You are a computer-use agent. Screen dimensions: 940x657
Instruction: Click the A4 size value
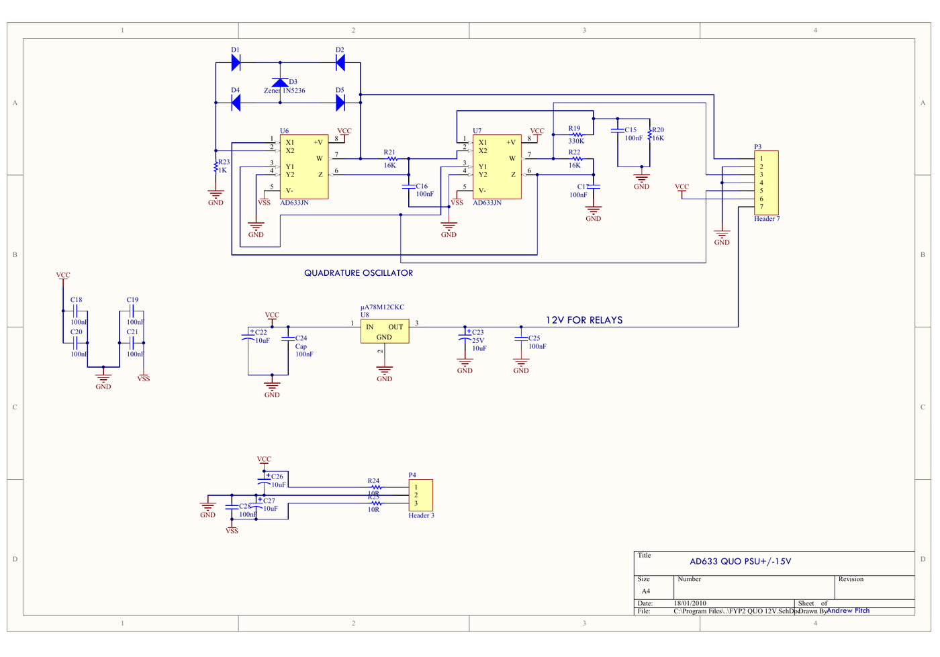[x=646, y=591]
